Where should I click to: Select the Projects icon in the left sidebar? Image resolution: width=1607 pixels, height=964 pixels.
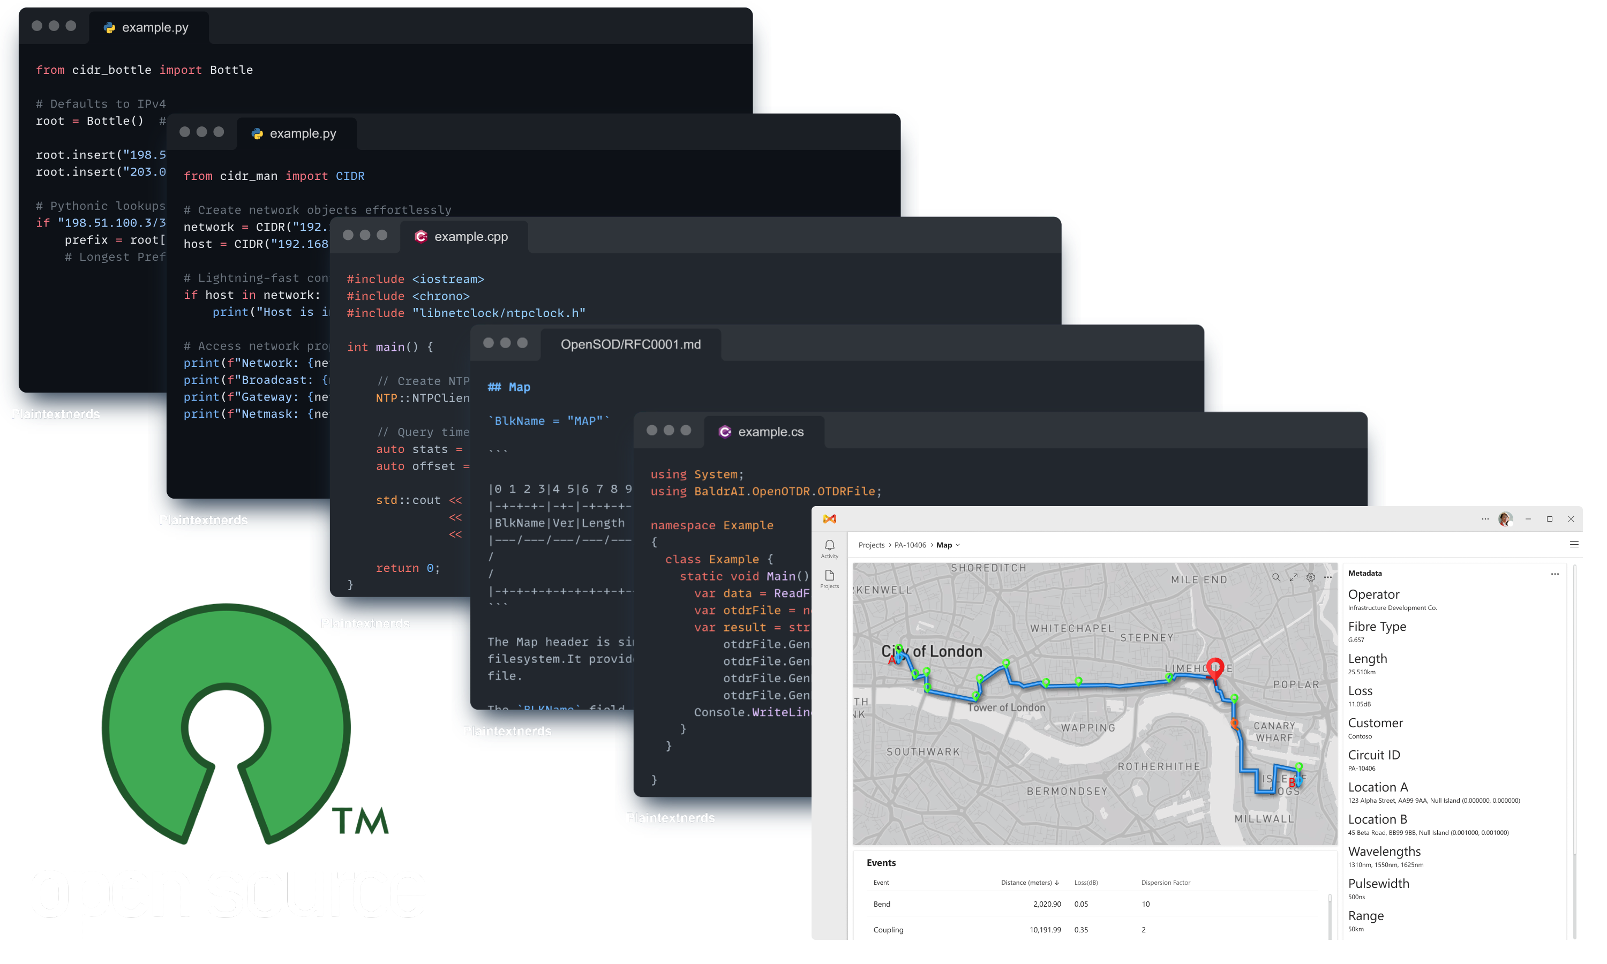830,577
